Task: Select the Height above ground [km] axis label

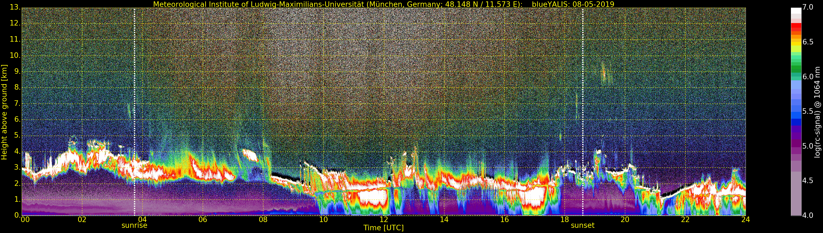Action: coord(4,112)
